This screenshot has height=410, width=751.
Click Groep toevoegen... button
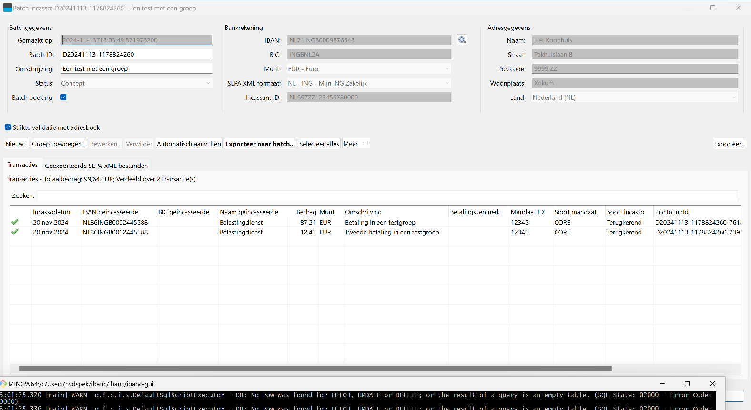click(x=59, y=144)
